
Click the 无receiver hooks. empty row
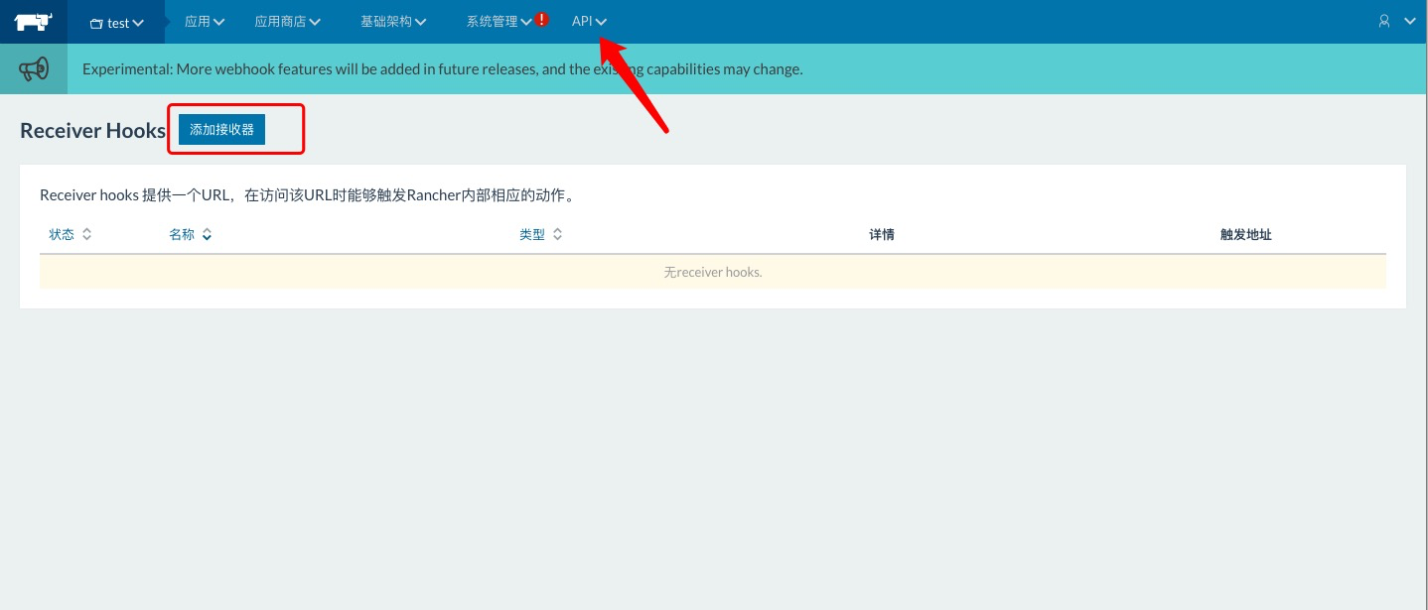pos(713,272)
